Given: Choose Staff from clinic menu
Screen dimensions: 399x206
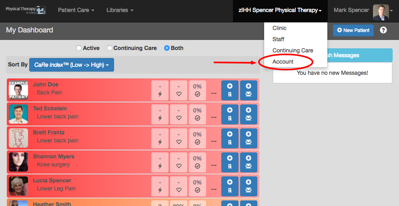Looking at the screenshot, I should (279, 39).
